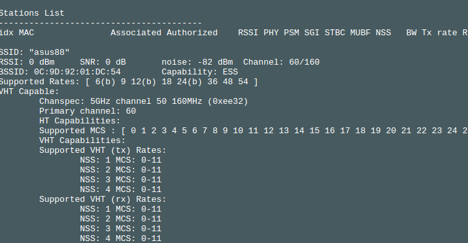
Task: Click the 'HT Capabilities:' label
Action: click(x=80, y=121)
